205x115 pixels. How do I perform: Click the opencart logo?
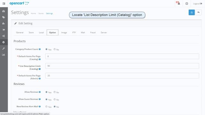(x=19, y=3)
